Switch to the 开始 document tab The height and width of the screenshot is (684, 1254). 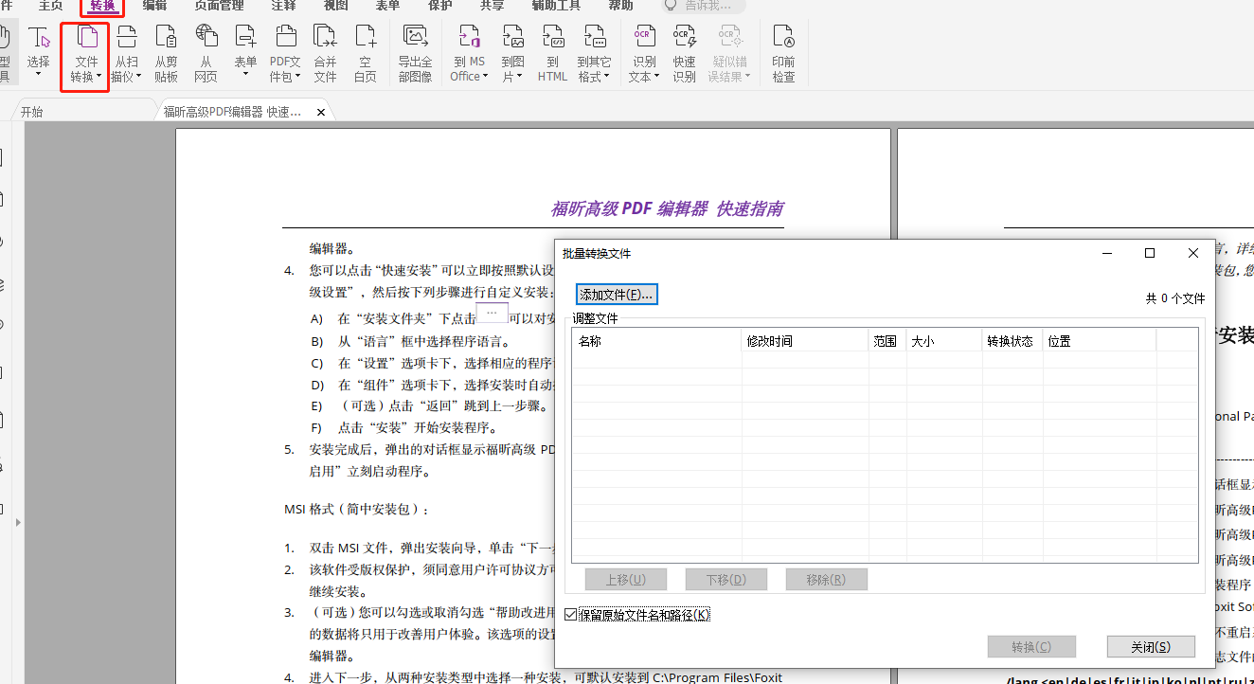(x=30, y=110)
